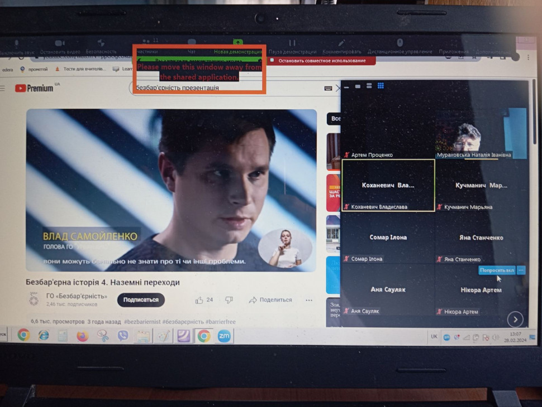Image resolution: width=542 pixels, height=407 pixels.
Task: Start a new share with the green arrow icon
Action: pyautogui.click(x=238, y=42)
